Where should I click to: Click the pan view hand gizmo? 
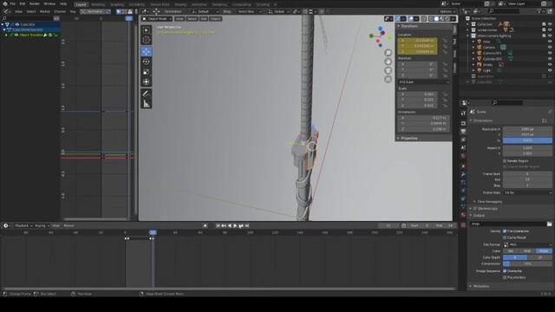click(388, 62)
